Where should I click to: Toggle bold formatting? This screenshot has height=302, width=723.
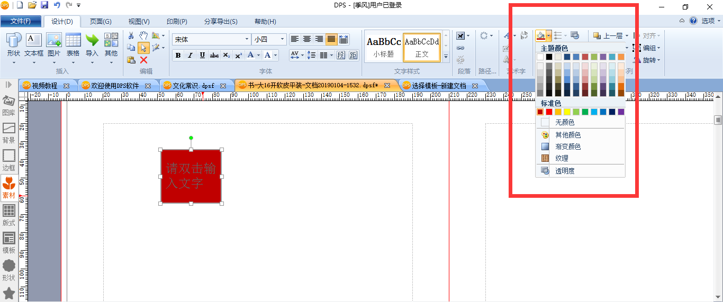tap(178, 55)
